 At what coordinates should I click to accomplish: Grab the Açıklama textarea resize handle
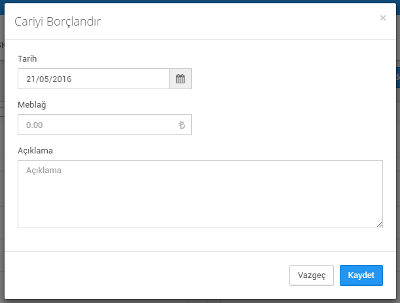(379, 224)
